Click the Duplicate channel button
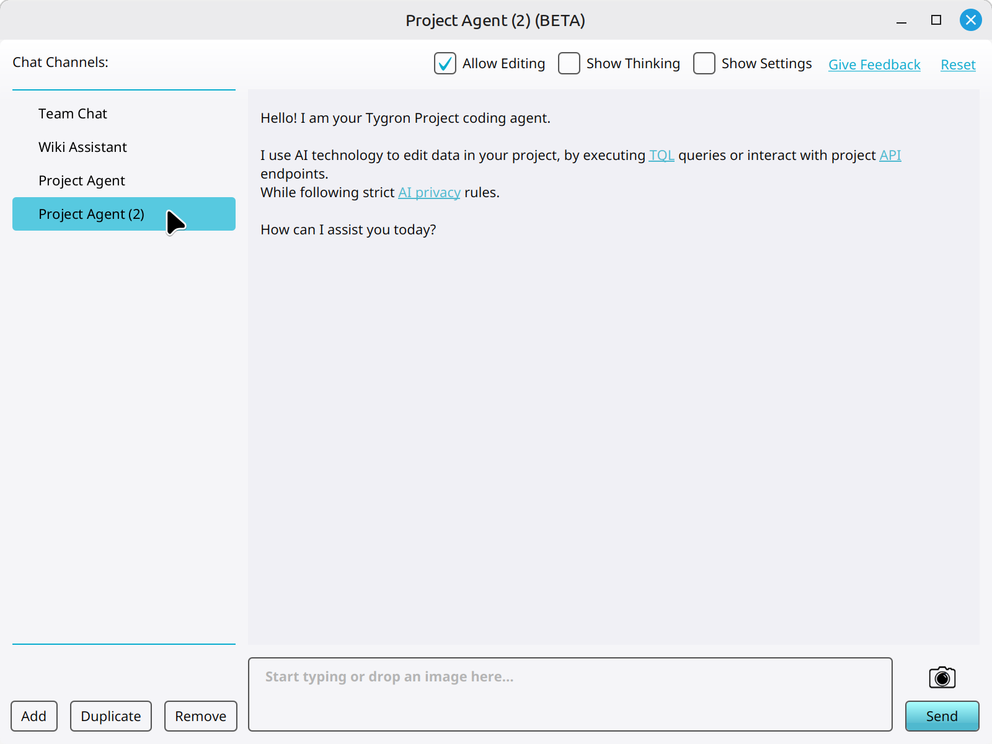Viewport: 992px width, 744px height. click(x=111, y=716)
